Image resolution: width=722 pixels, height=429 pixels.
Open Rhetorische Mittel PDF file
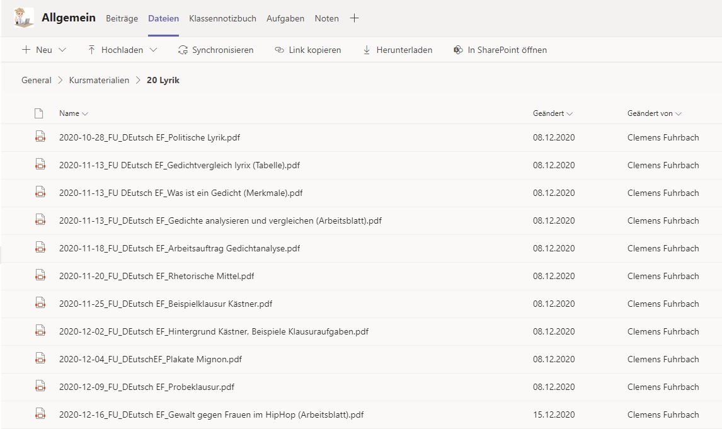(x=156, y=276)
